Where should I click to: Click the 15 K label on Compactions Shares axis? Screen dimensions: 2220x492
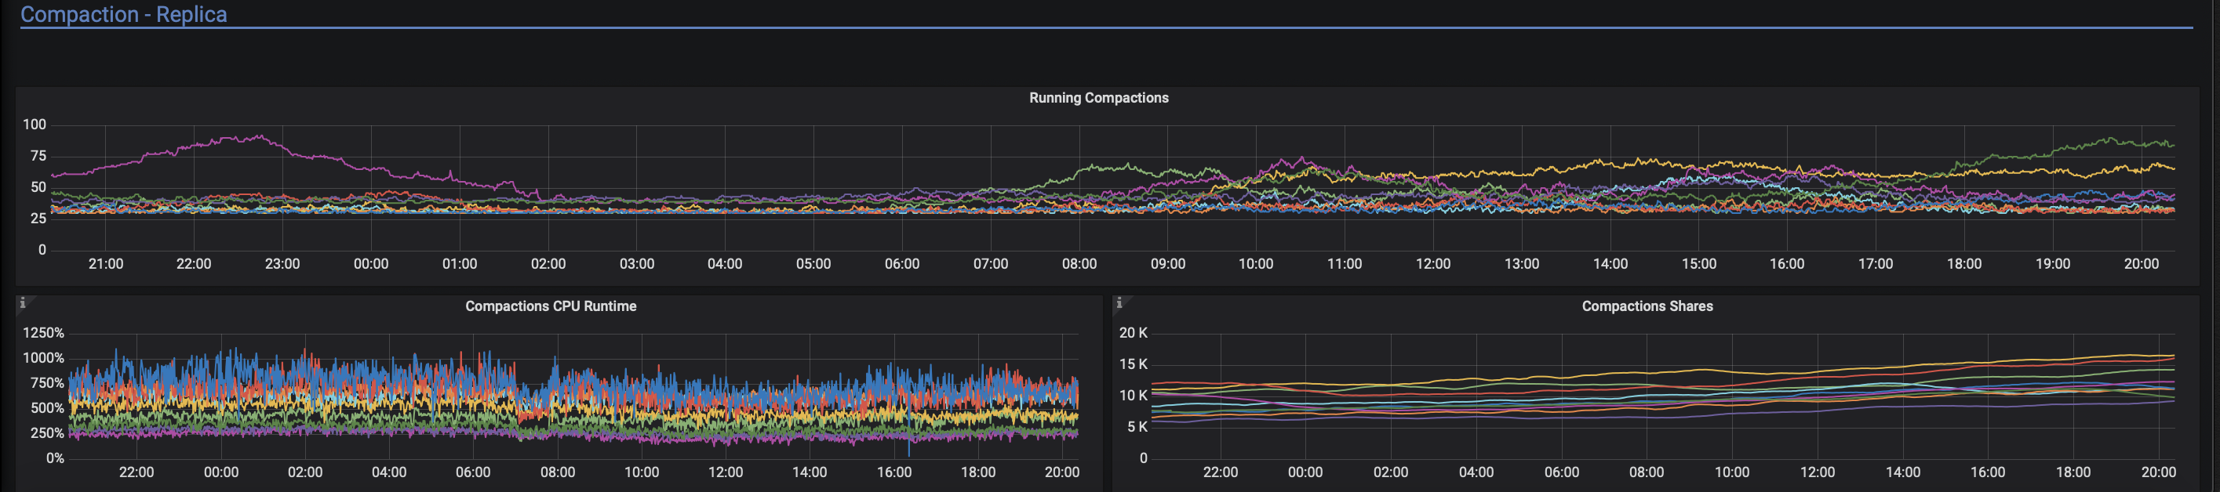(x=1134, y=365)
